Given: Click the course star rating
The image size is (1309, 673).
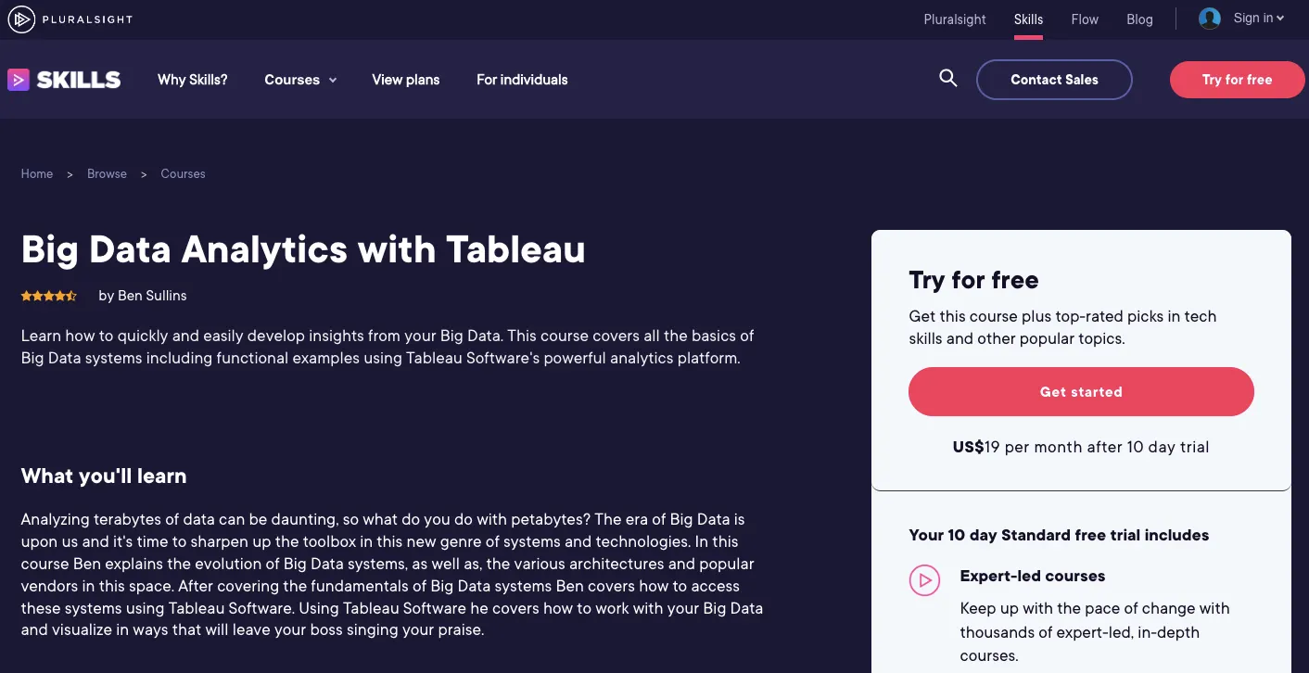Looking at the screenshot, I should click(x=49, y=296).
